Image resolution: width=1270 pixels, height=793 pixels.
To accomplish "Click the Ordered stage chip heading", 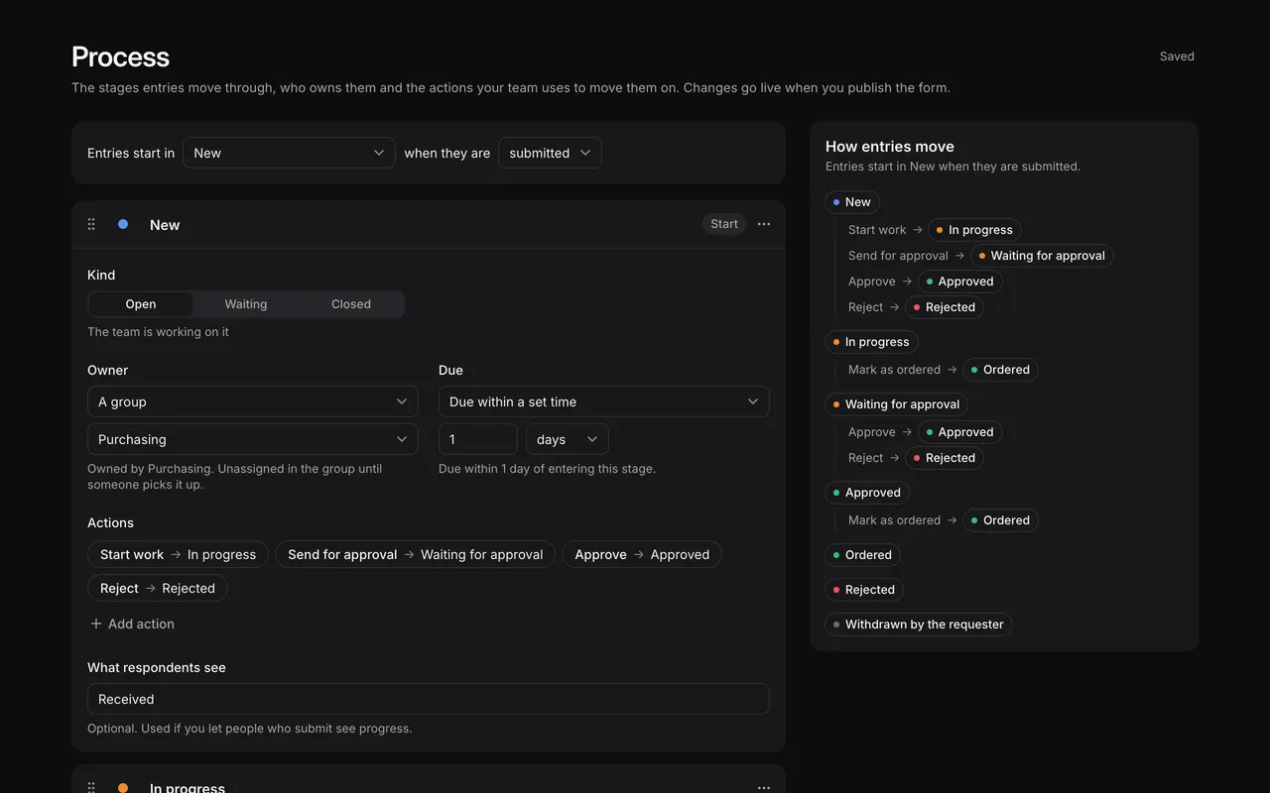I will (862, 555).
